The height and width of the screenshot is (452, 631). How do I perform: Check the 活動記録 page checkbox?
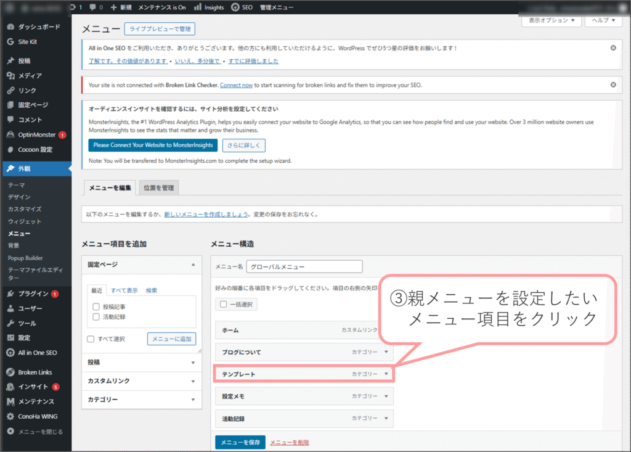pos(96,317)
